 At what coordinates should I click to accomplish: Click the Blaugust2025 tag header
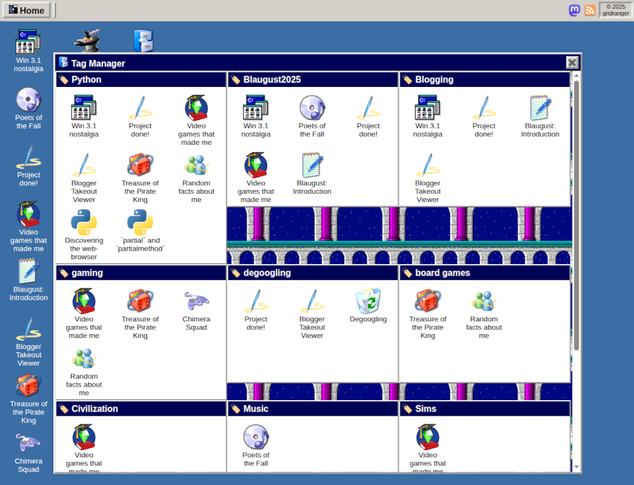pyautogui.click(x=312, y=79)
